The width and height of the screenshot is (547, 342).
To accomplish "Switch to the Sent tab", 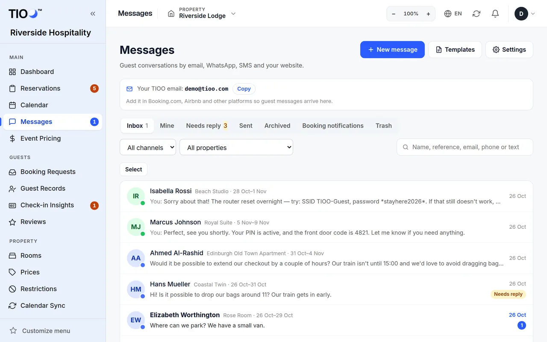I will click(246, 126).
